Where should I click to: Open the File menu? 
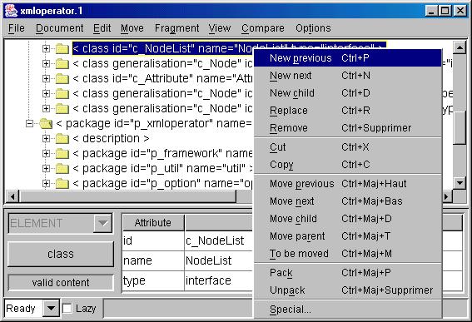click(17, 28)
